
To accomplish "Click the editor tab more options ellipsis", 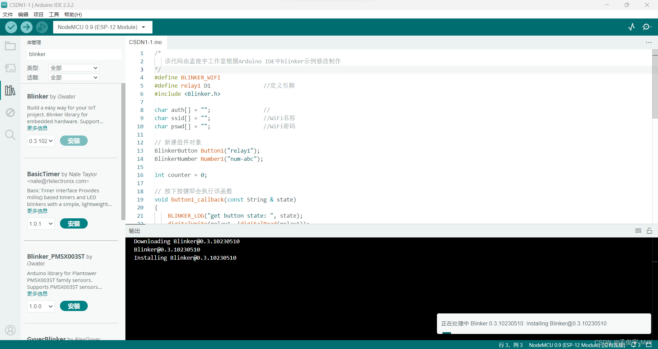I will tap(649, 42).
